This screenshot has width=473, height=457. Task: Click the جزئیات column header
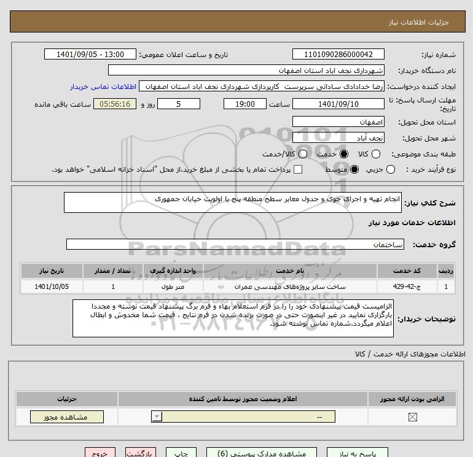pyautogui.click(x=67, y=399)
